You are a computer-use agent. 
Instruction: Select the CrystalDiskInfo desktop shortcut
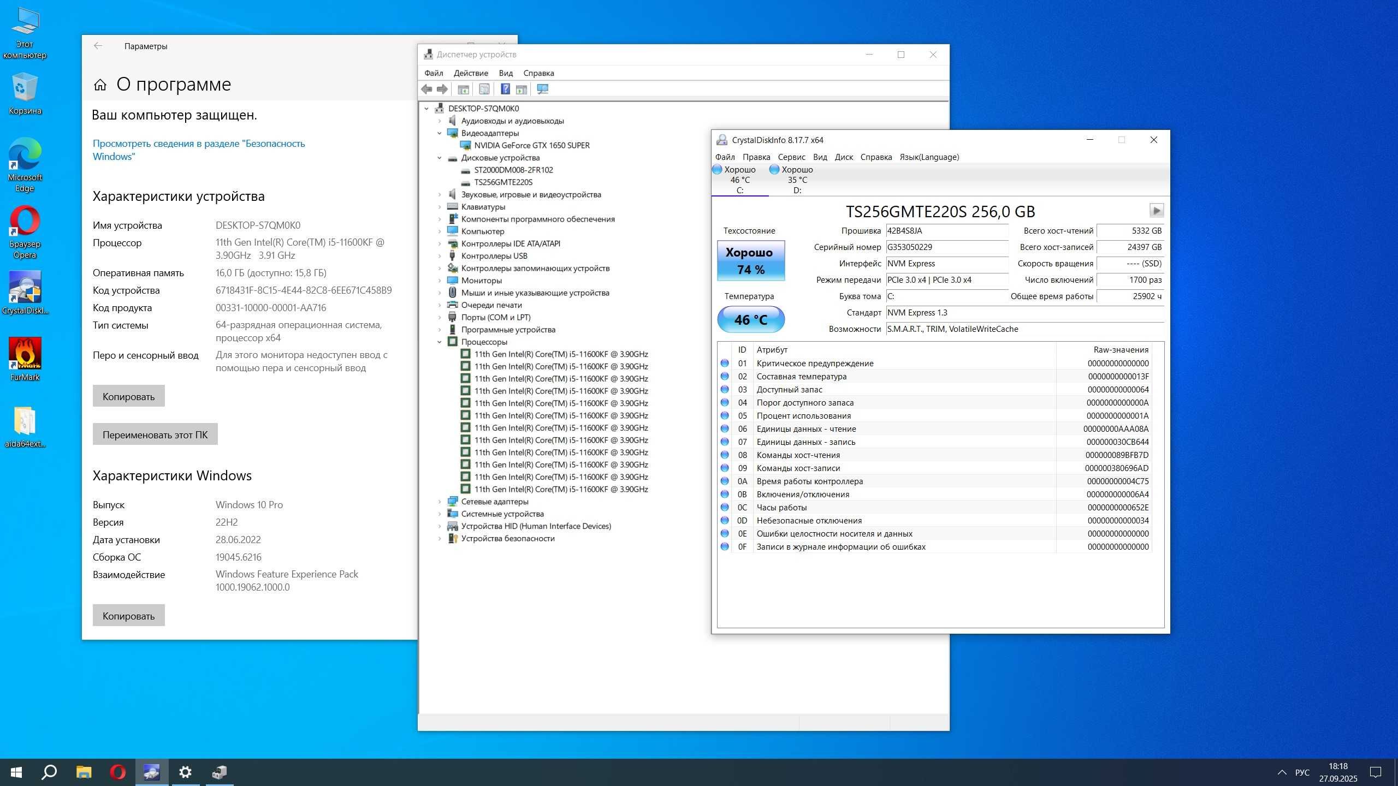tap(25, 293)
